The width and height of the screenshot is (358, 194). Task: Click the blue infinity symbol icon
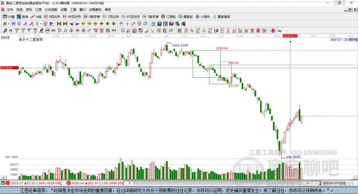tap(279, 31)
